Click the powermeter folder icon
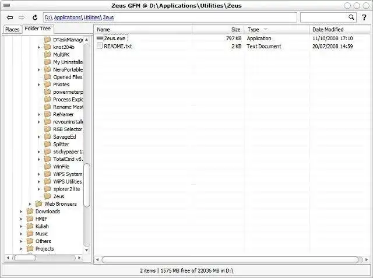Viewport: 373px width, 278px height. coord(48,92)
